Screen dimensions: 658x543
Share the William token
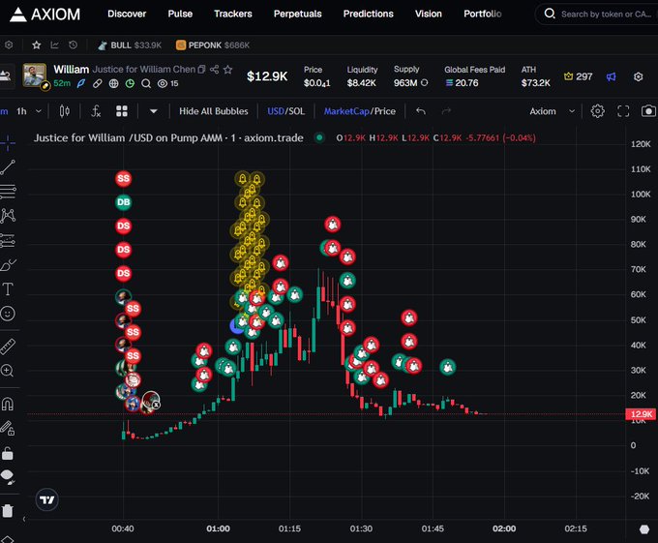pos(214,70)
